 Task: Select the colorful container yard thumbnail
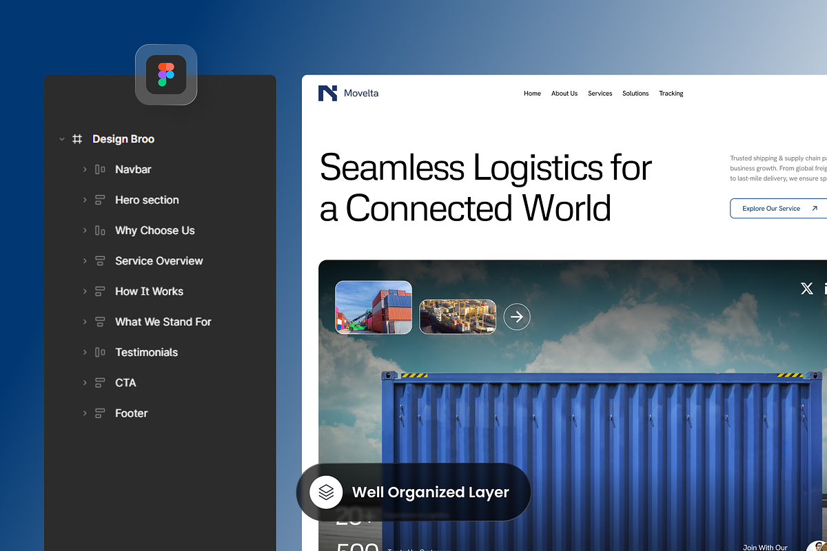click(374, 307)
